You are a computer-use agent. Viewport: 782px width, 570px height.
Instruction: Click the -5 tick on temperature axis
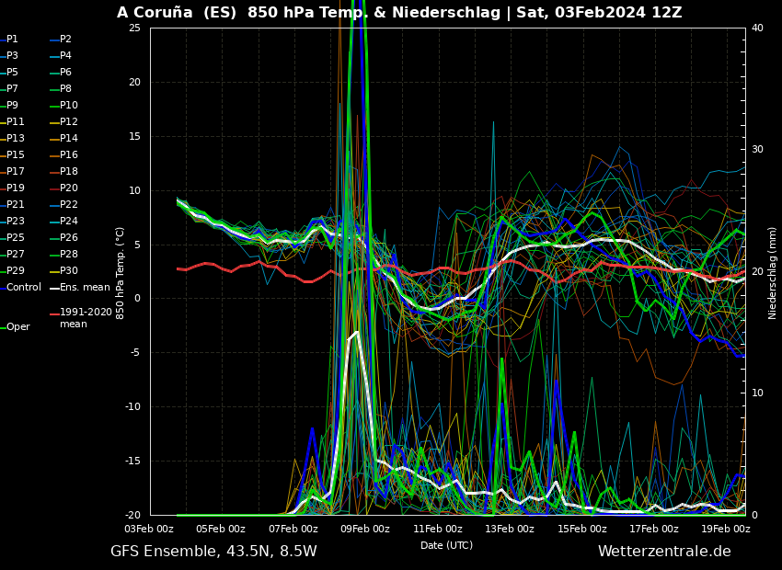coord(135,353)
